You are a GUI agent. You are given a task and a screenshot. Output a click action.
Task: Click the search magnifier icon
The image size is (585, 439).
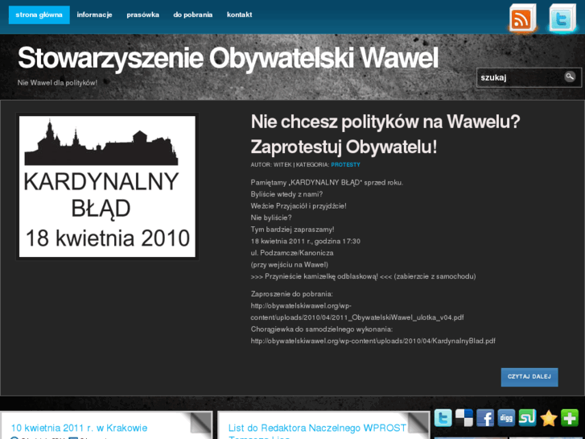[x=570, y=77]
